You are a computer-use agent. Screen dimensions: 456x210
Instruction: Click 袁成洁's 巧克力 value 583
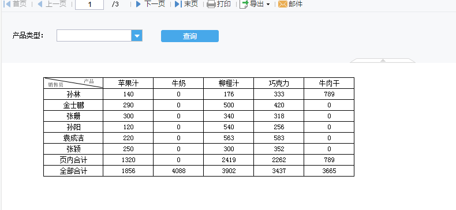279,138
